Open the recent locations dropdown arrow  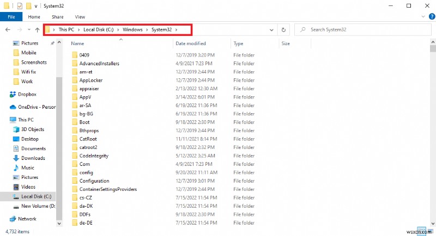tap(29, 30)
